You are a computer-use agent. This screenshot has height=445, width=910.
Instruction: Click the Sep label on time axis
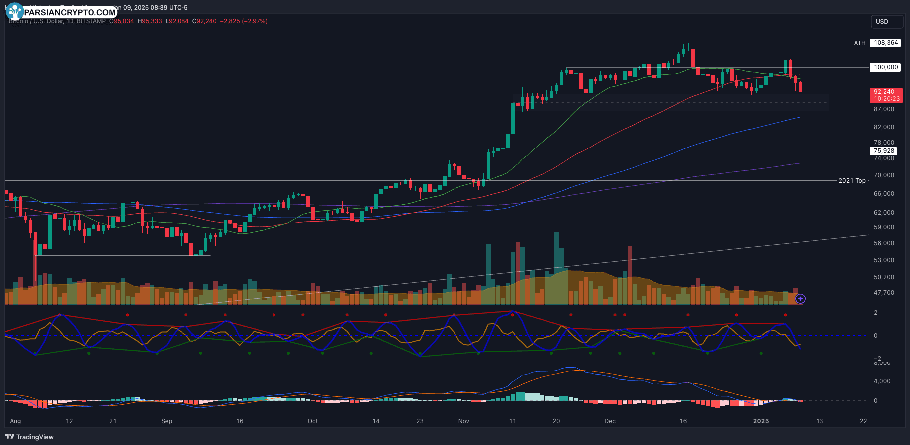coord(167,421)
